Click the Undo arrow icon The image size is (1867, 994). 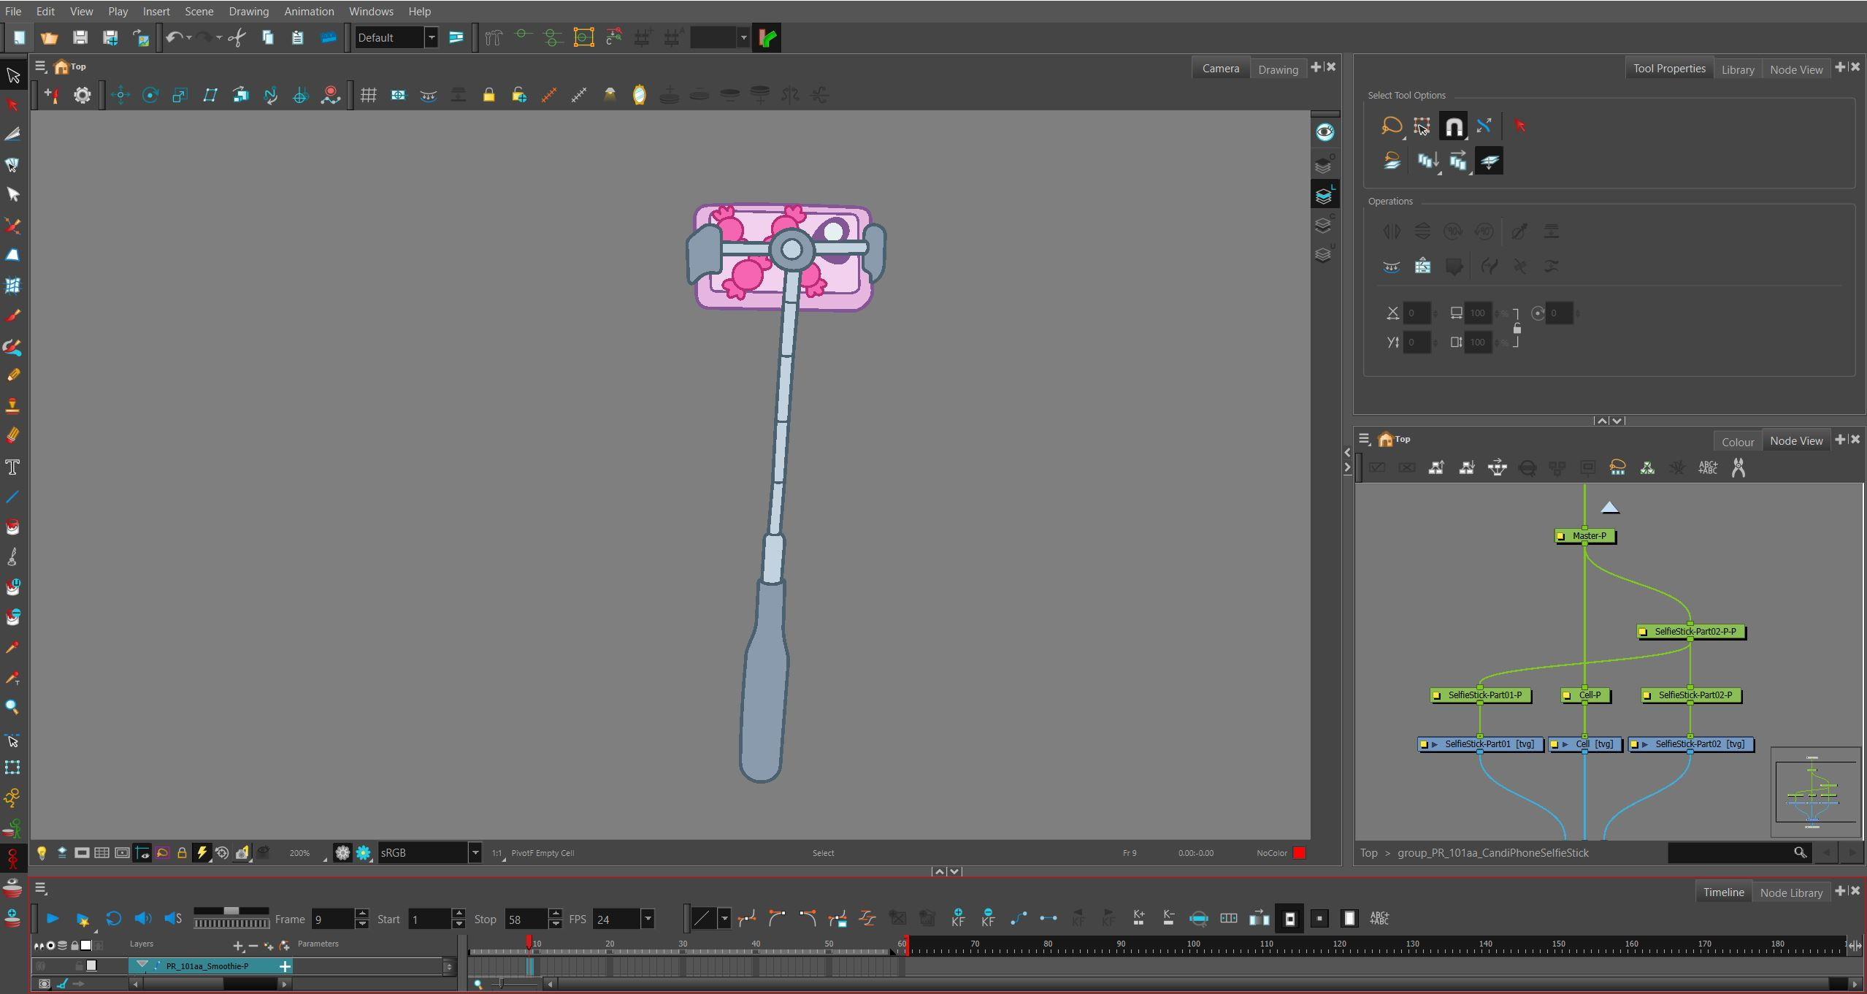[x=173, y=37]
